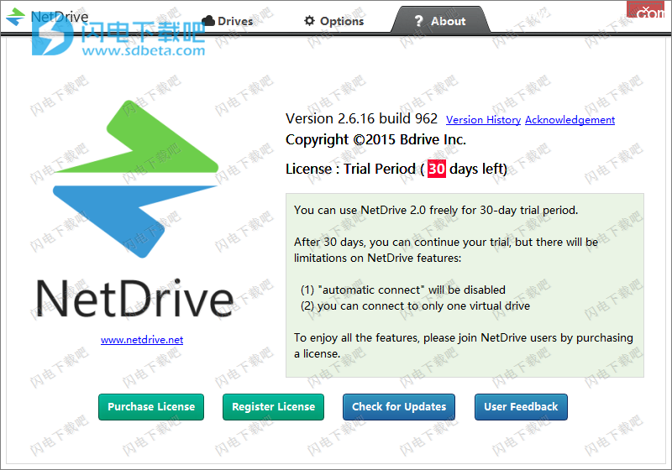This screenshot has width=672, height=470.
Task: Click the large NetDrive arrows logo
Action: click(x=135, y=179)
